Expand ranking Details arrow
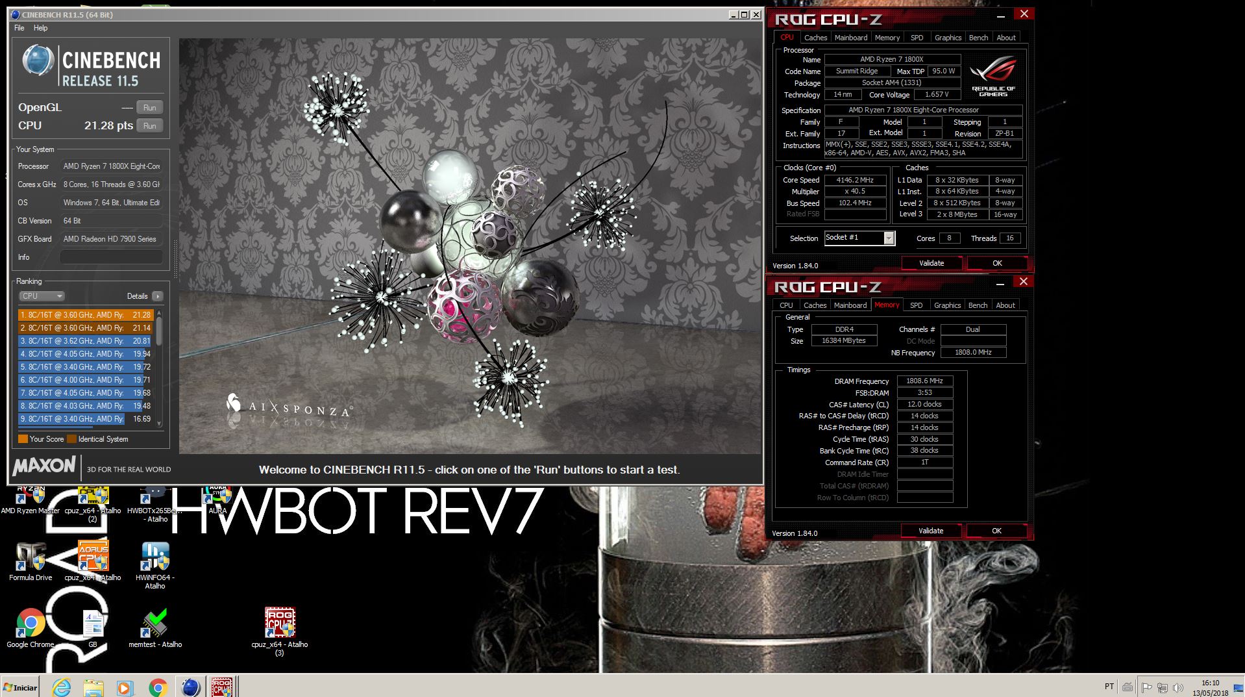The image size is (1245, 697). 157,296
